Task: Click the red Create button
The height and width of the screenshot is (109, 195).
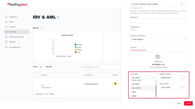Action: (188, 103)
